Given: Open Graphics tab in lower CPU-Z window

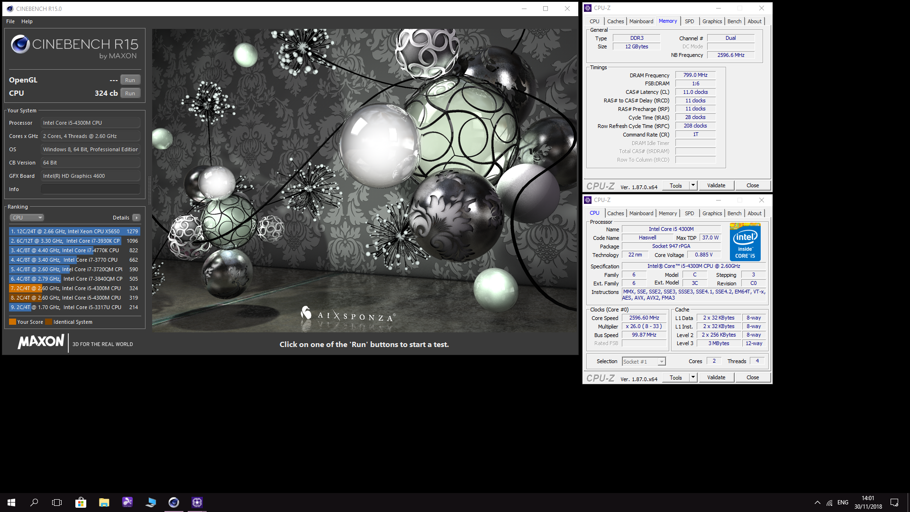Looking at the screenshot, I should pos(712,213).
